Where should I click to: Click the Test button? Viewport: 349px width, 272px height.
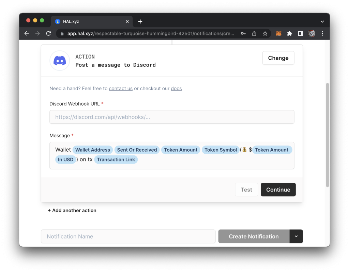click(x=246, y=190)
